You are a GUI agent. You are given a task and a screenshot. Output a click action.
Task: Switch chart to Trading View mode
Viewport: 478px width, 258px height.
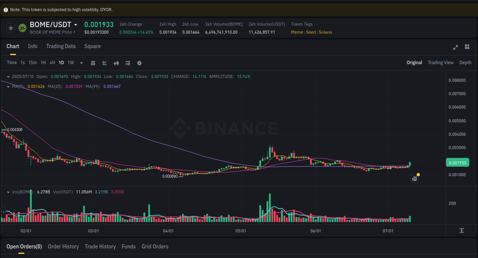click(441, 62)
